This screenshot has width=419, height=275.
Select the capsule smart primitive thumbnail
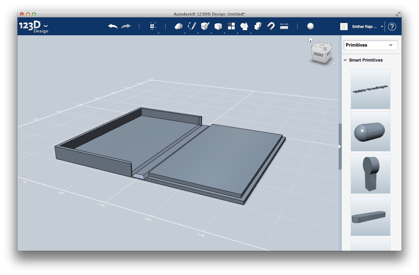click(x=370, y=131)
